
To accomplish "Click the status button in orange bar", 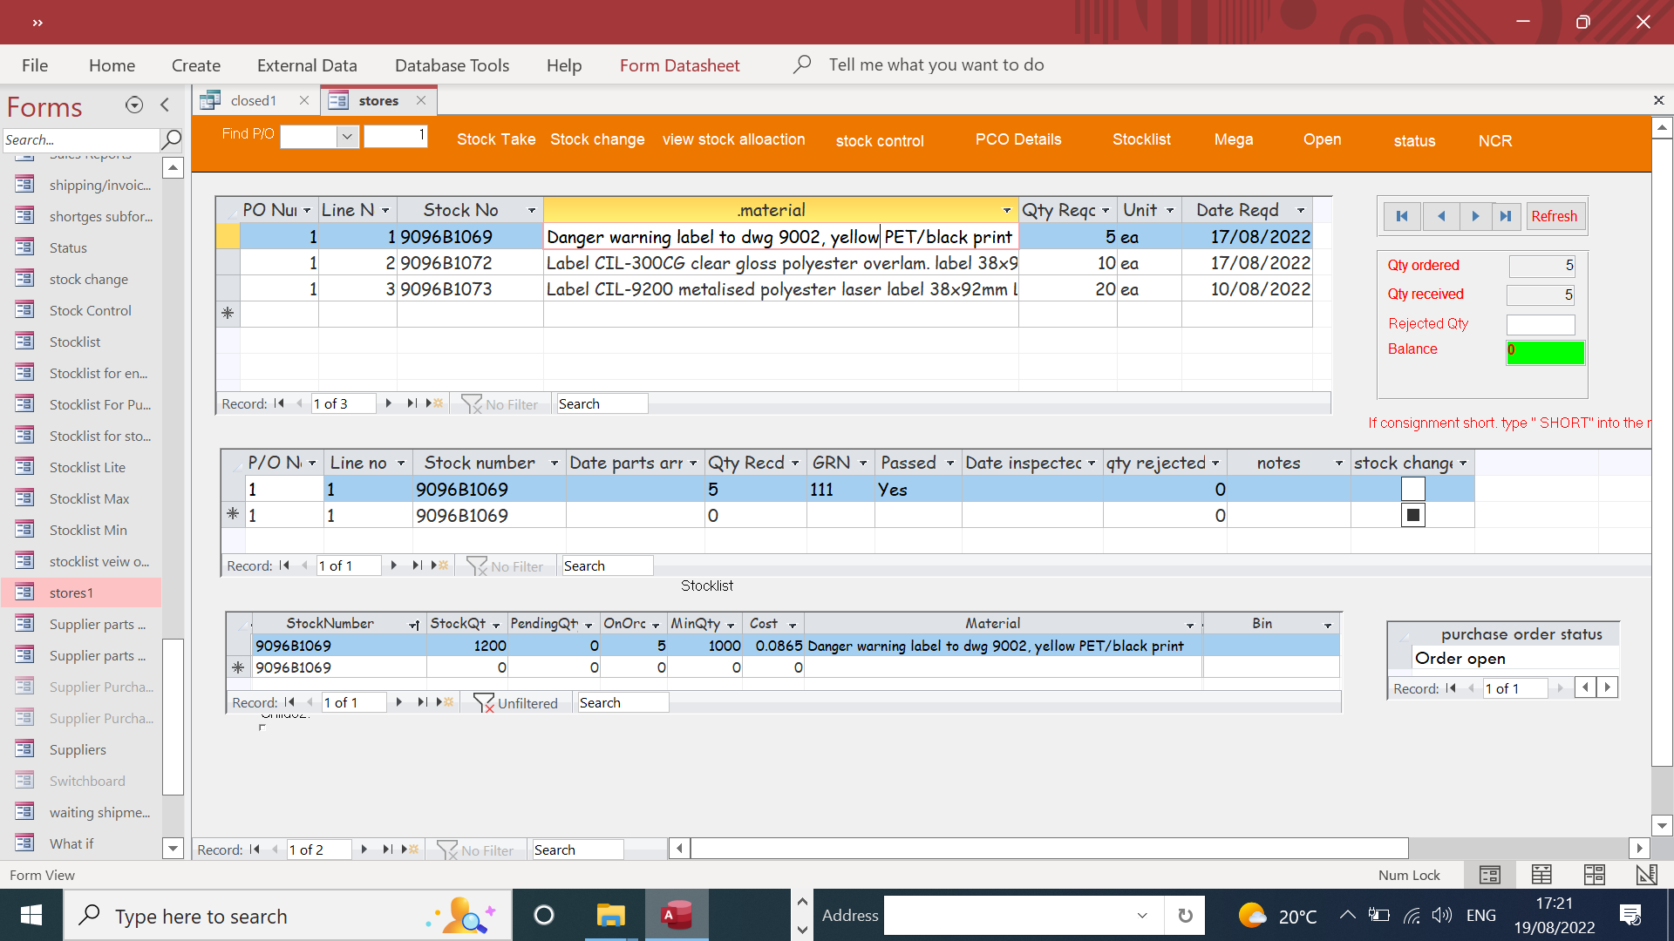I will coord(1413,140).
